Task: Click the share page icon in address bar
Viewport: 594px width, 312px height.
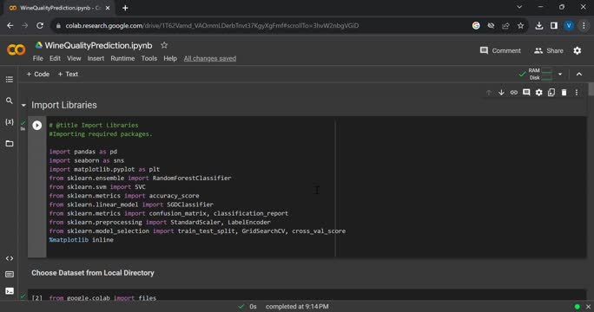Action: (505, 25)
